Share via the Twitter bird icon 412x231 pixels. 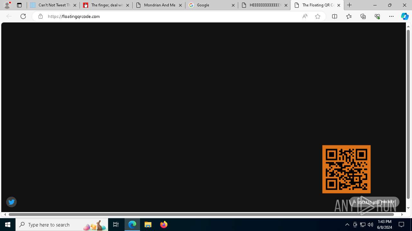click(x=11, y=202)
